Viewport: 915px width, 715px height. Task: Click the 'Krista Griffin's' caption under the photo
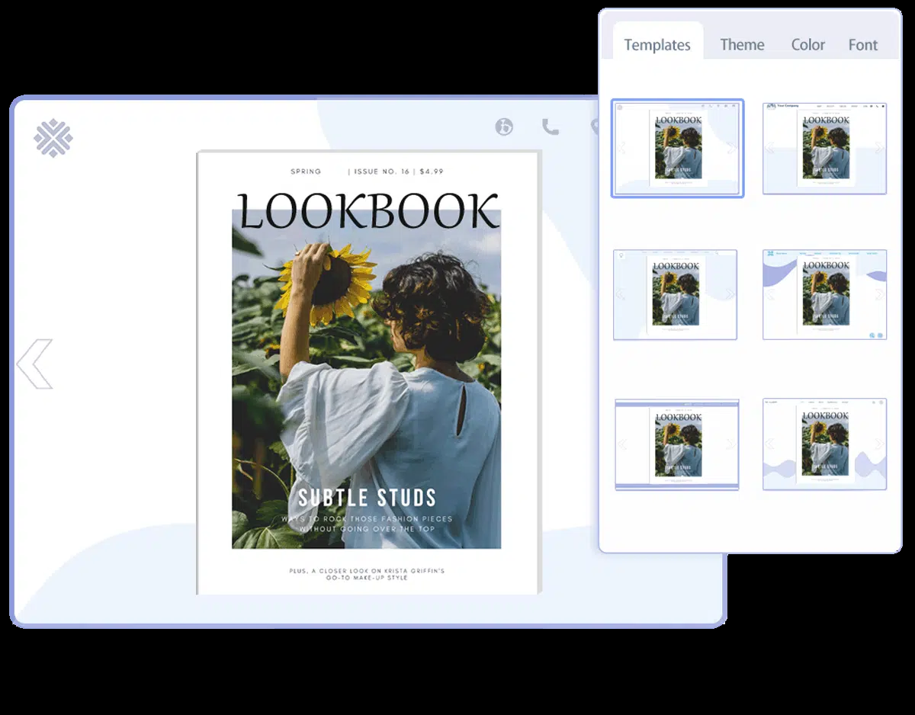point(368,570)
